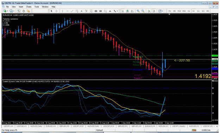Open the new chart dropdown arrow

tap(7, 11)
